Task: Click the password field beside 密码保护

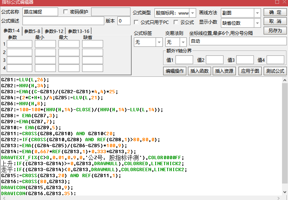Action: 111,12
